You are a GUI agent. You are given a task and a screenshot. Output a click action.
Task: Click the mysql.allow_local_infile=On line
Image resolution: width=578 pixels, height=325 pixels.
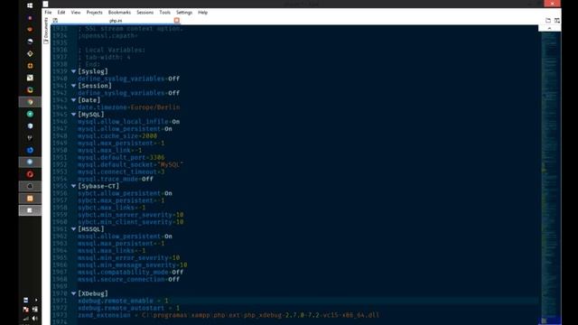tap(128, 122)
